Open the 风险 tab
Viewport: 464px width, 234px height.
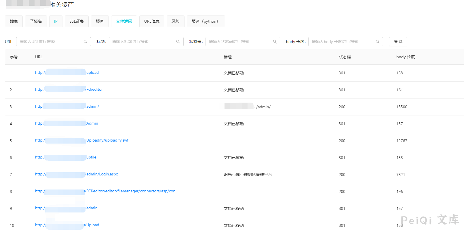pyautogui.click(x=176, y=21)
